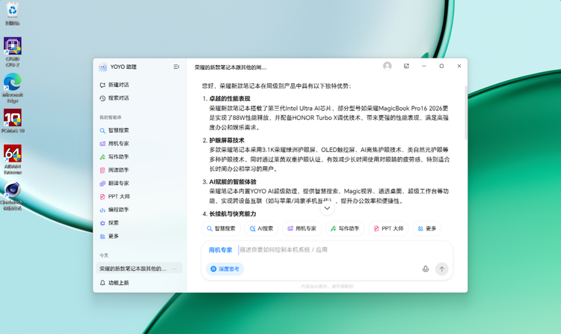
Task: Start a new chat with 新建对话
Action: 114,85
